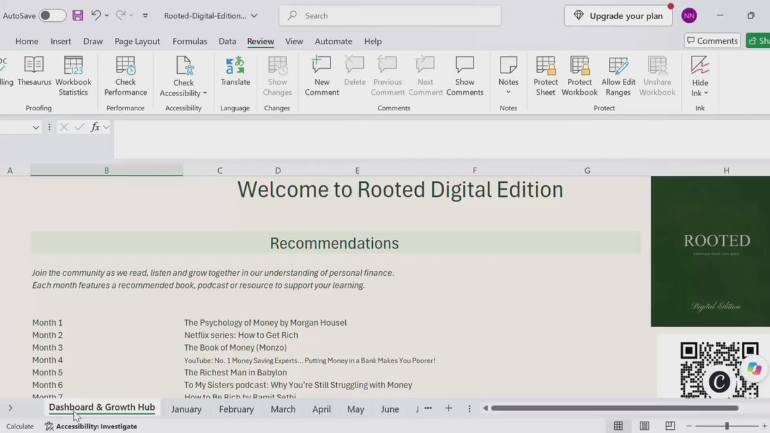The height and width of the screenshot is (433, 770).
Task: Click the insert function fx icon
Action: pos(95,127)
